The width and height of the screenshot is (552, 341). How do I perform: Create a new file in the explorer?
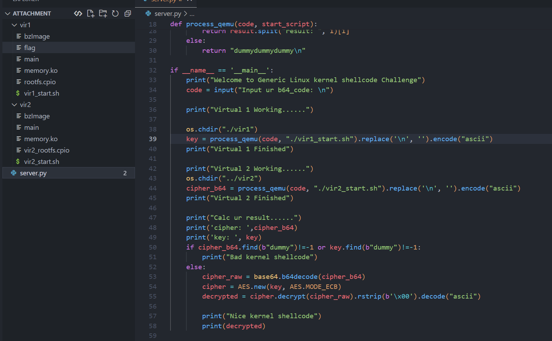[x=90, y=13]
